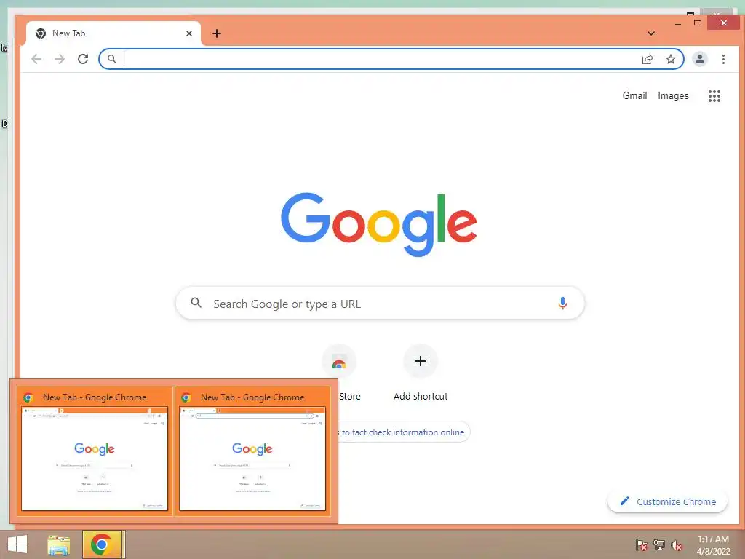The image size is (745, 559).
Task: Maximize the Chrome window
Action: coord(698,23)
